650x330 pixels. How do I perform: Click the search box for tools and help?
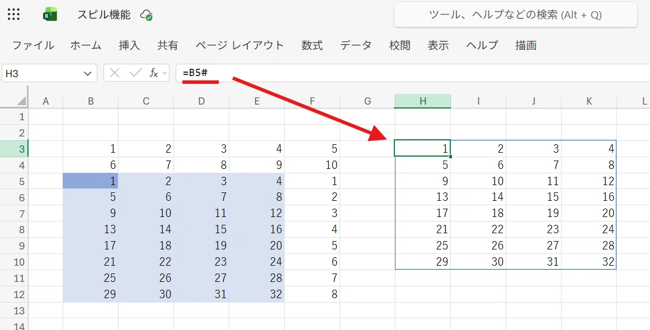pyautogui.click(x=515, y=15)
